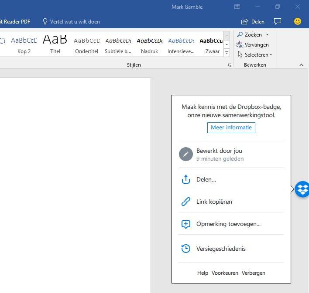Click the Versiegeschiedenis clock icon
This screenshot has height=293, width=309.
[x=186, y=249]
